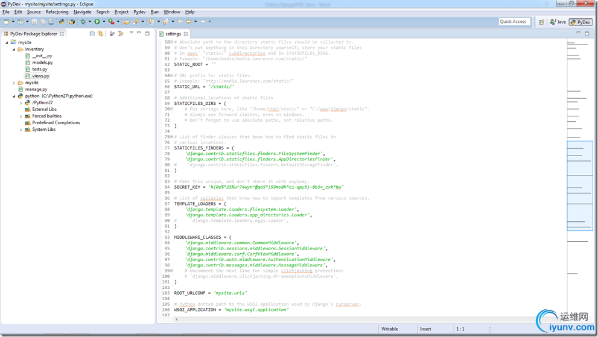Close the settings editor tab
Image resolution: width=598 pixels, height=337 pixels.
(186, 34)
